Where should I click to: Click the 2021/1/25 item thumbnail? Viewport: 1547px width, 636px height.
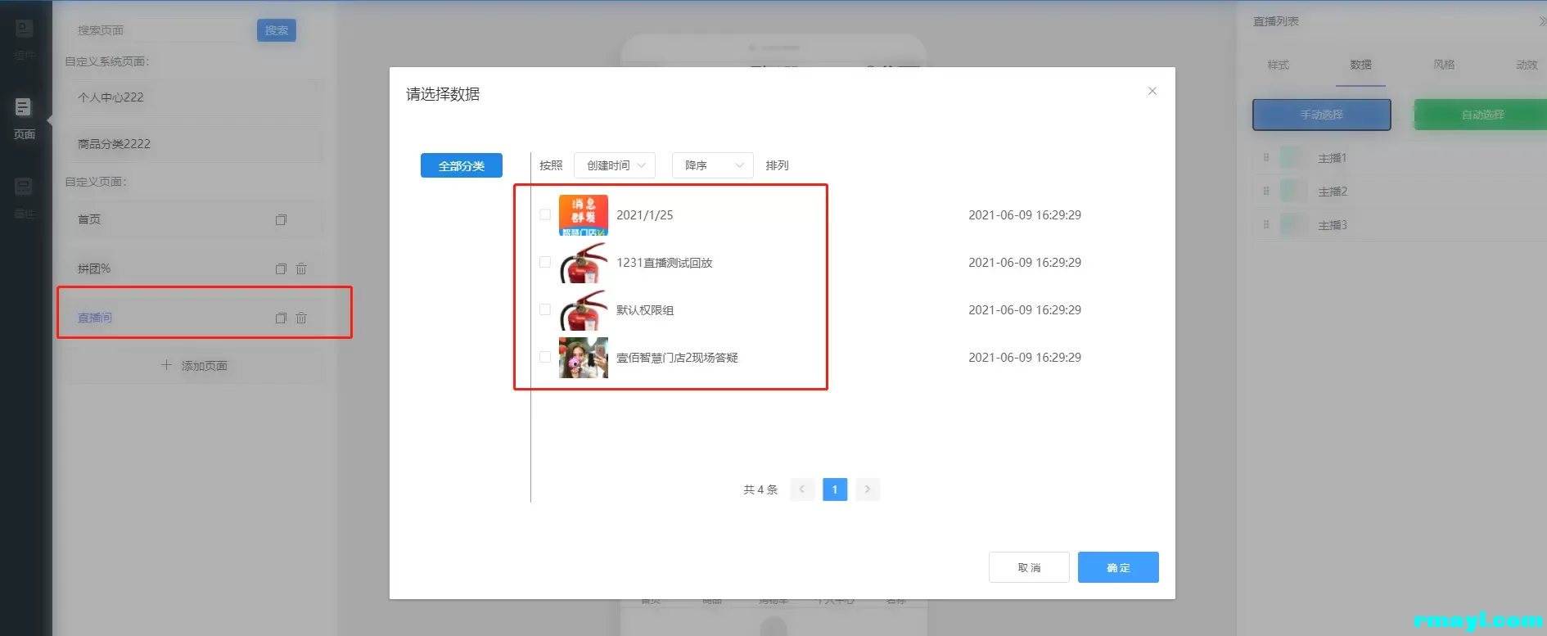coord(584,215)
